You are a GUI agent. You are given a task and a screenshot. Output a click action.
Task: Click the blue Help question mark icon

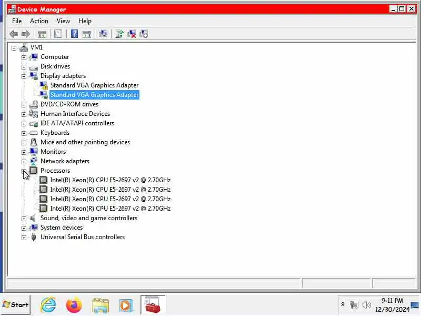click(74, 34)
